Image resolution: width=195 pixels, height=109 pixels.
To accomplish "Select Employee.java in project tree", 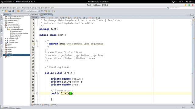I will [x=17, y=31].
